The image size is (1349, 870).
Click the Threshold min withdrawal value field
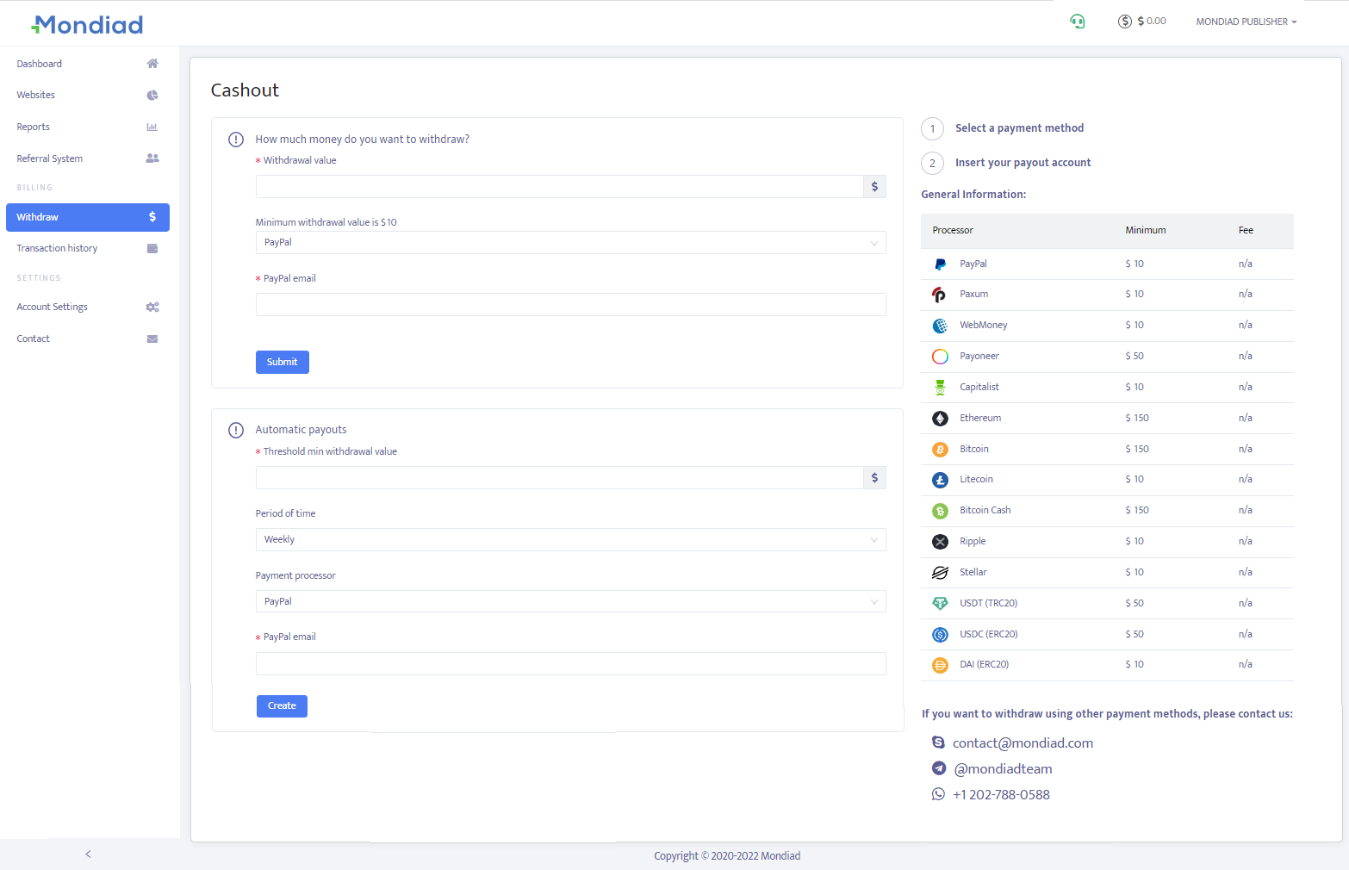click(559, 478)
